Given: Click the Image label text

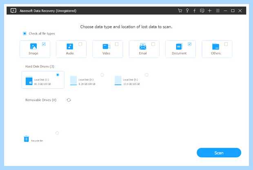Looking at the screenshot, I should pos(33,53).
